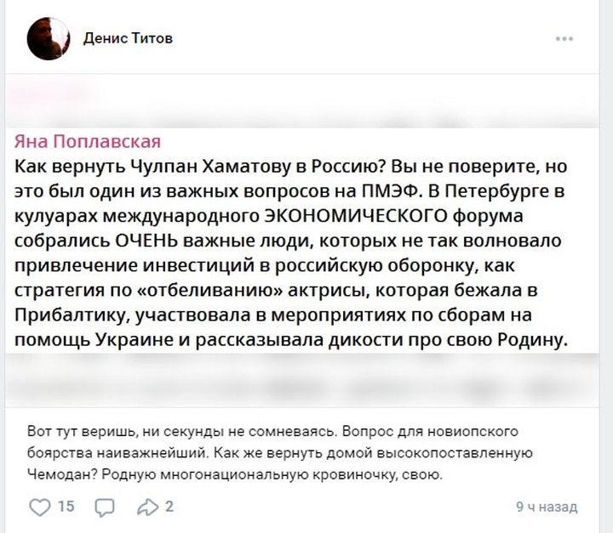Click the blurred strip below the quoted text
The height and width of the screenshot is (533, 613).
[301, 380]
